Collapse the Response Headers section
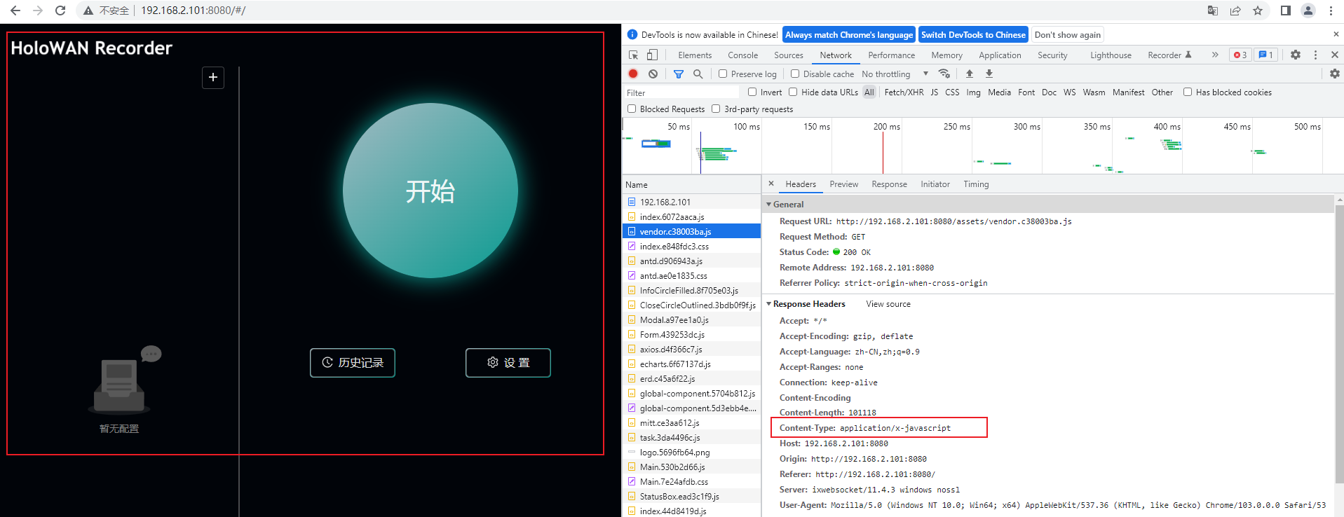 pos(768,304)
